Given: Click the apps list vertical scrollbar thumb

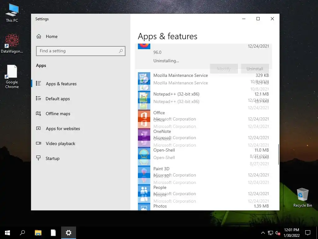Looking at the screenshot, I should 279,154.
